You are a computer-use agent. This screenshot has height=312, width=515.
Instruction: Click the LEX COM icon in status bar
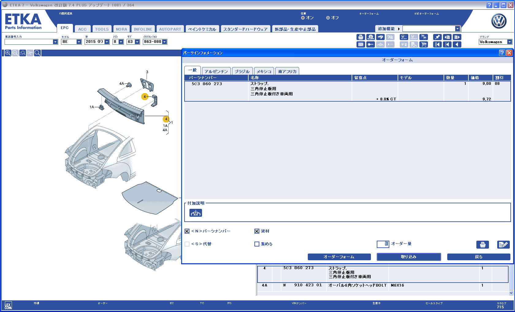point(8,306)
